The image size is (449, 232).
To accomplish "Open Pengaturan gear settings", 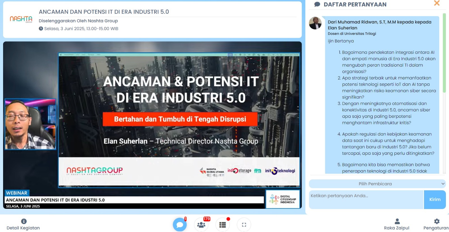I will (x=437, y=221).
